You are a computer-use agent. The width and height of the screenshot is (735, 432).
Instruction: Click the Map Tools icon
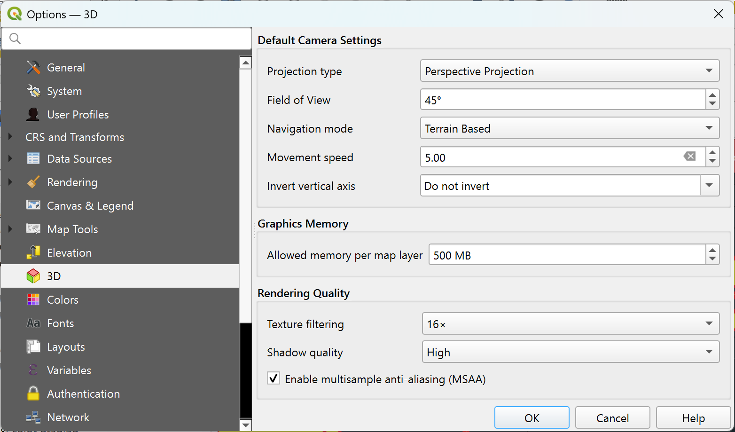pyautogui.click(x=33, y=229)
